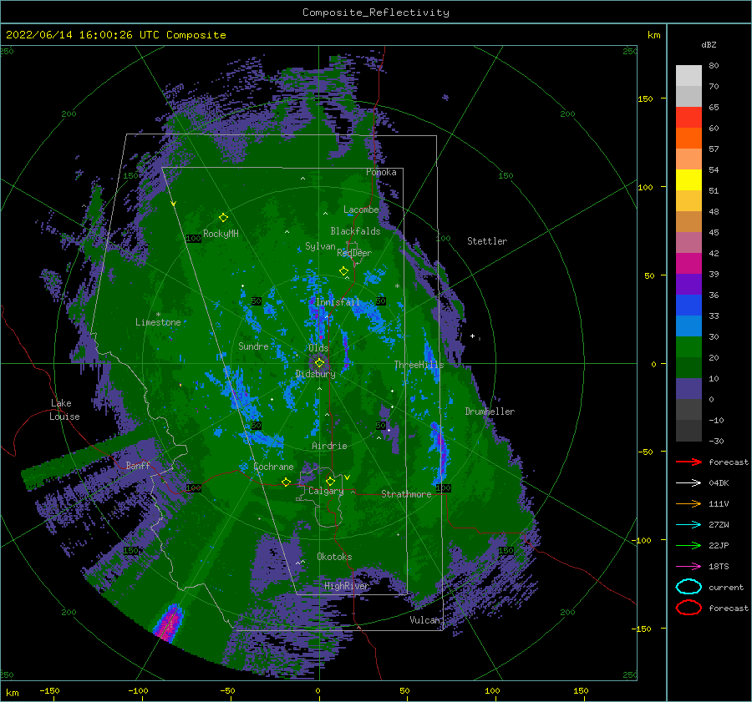Select the Didsbury label
The width and height of the screenshot is (752, 702).
pos(315,374)
